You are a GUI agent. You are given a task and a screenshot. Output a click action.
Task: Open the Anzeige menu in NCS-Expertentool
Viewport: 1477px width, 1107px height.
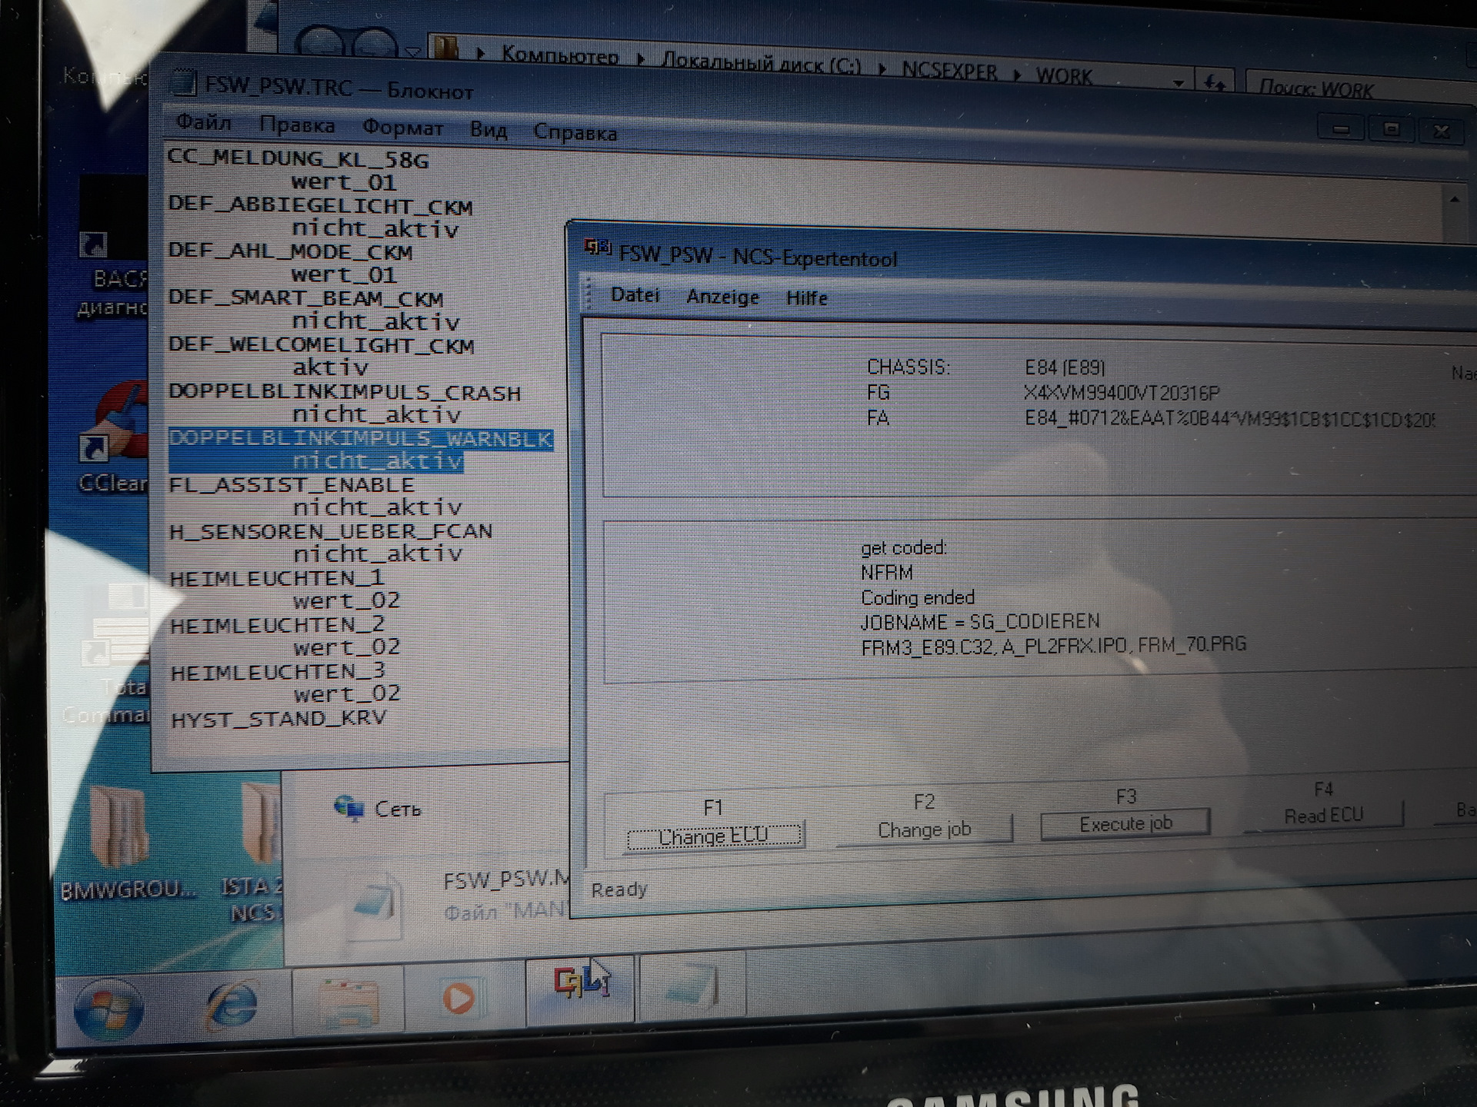coord(722,297)
